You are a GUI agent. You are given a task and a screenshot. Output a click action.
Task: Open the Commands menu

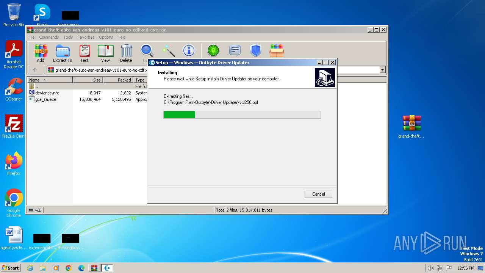49,37
